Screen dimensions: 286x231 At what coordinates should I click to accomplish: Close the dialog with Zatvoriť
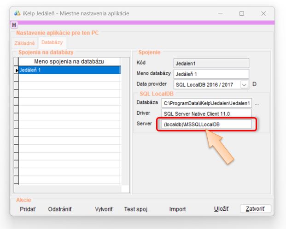pos(256,209)
